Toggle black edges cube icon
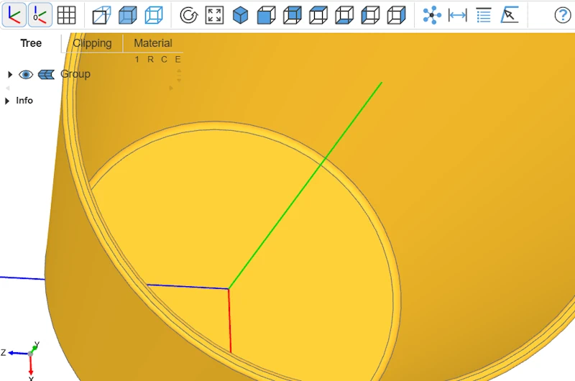575x381 pixels. coord(153,14)
